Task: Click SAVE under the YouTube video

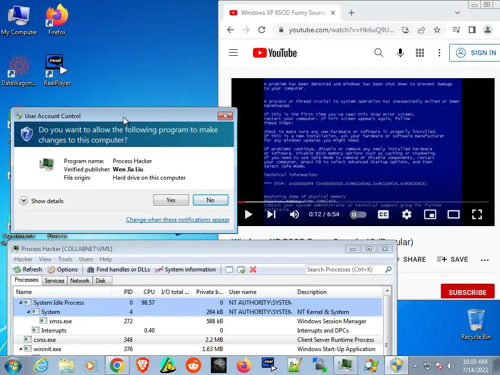Action: tap(453, 259)
